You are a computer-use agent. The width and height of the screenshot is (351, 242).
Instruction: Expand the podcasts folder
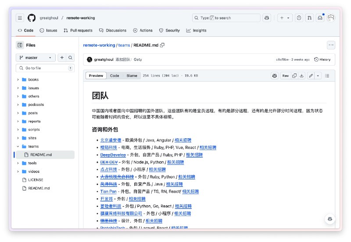click(x=18, y=105)
